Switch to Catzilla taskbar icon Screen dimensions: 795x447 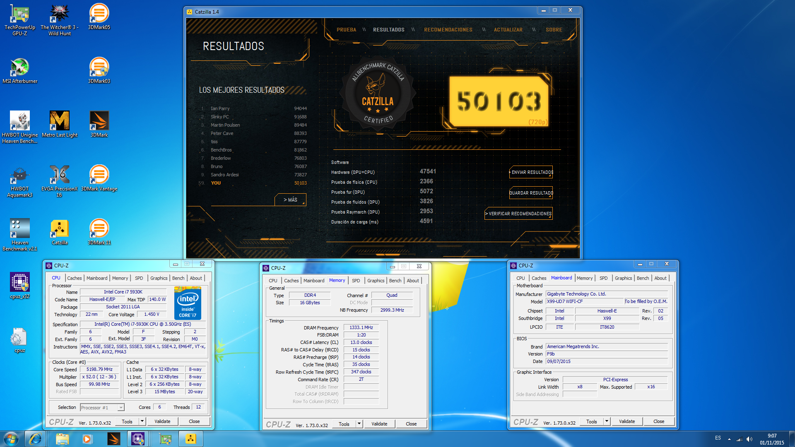point(190,439)
